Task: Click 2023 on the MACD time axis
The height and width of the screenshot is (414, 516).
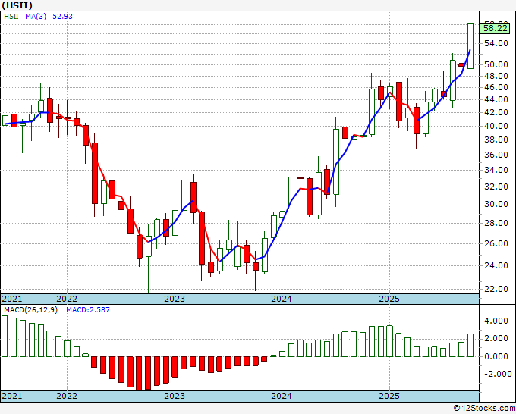Action: pyautogui.click(x=175, y=396)
